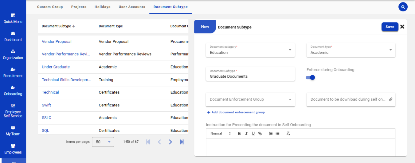Open Vendor Proposal subtype link
Viewport: 415px width, 163px height.
point(57,42)
